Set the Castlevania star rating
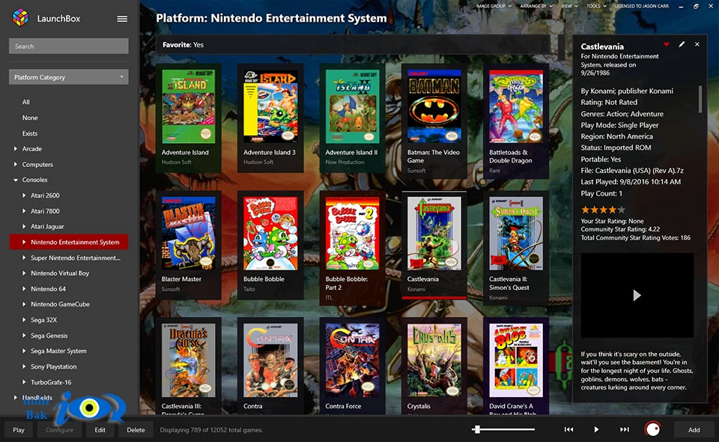The image size is (719, 442). pos(603,210)
